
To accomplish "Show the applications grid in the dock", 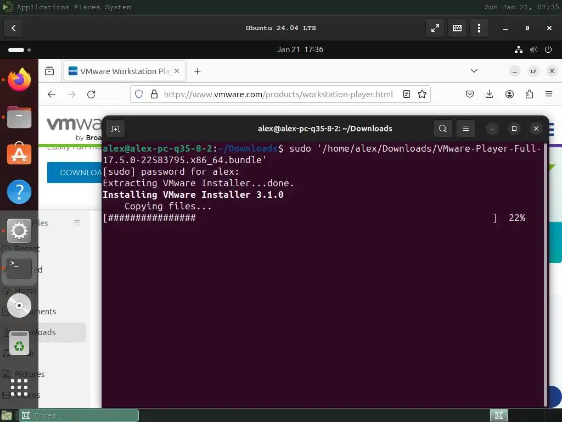I will coord(19,387).
